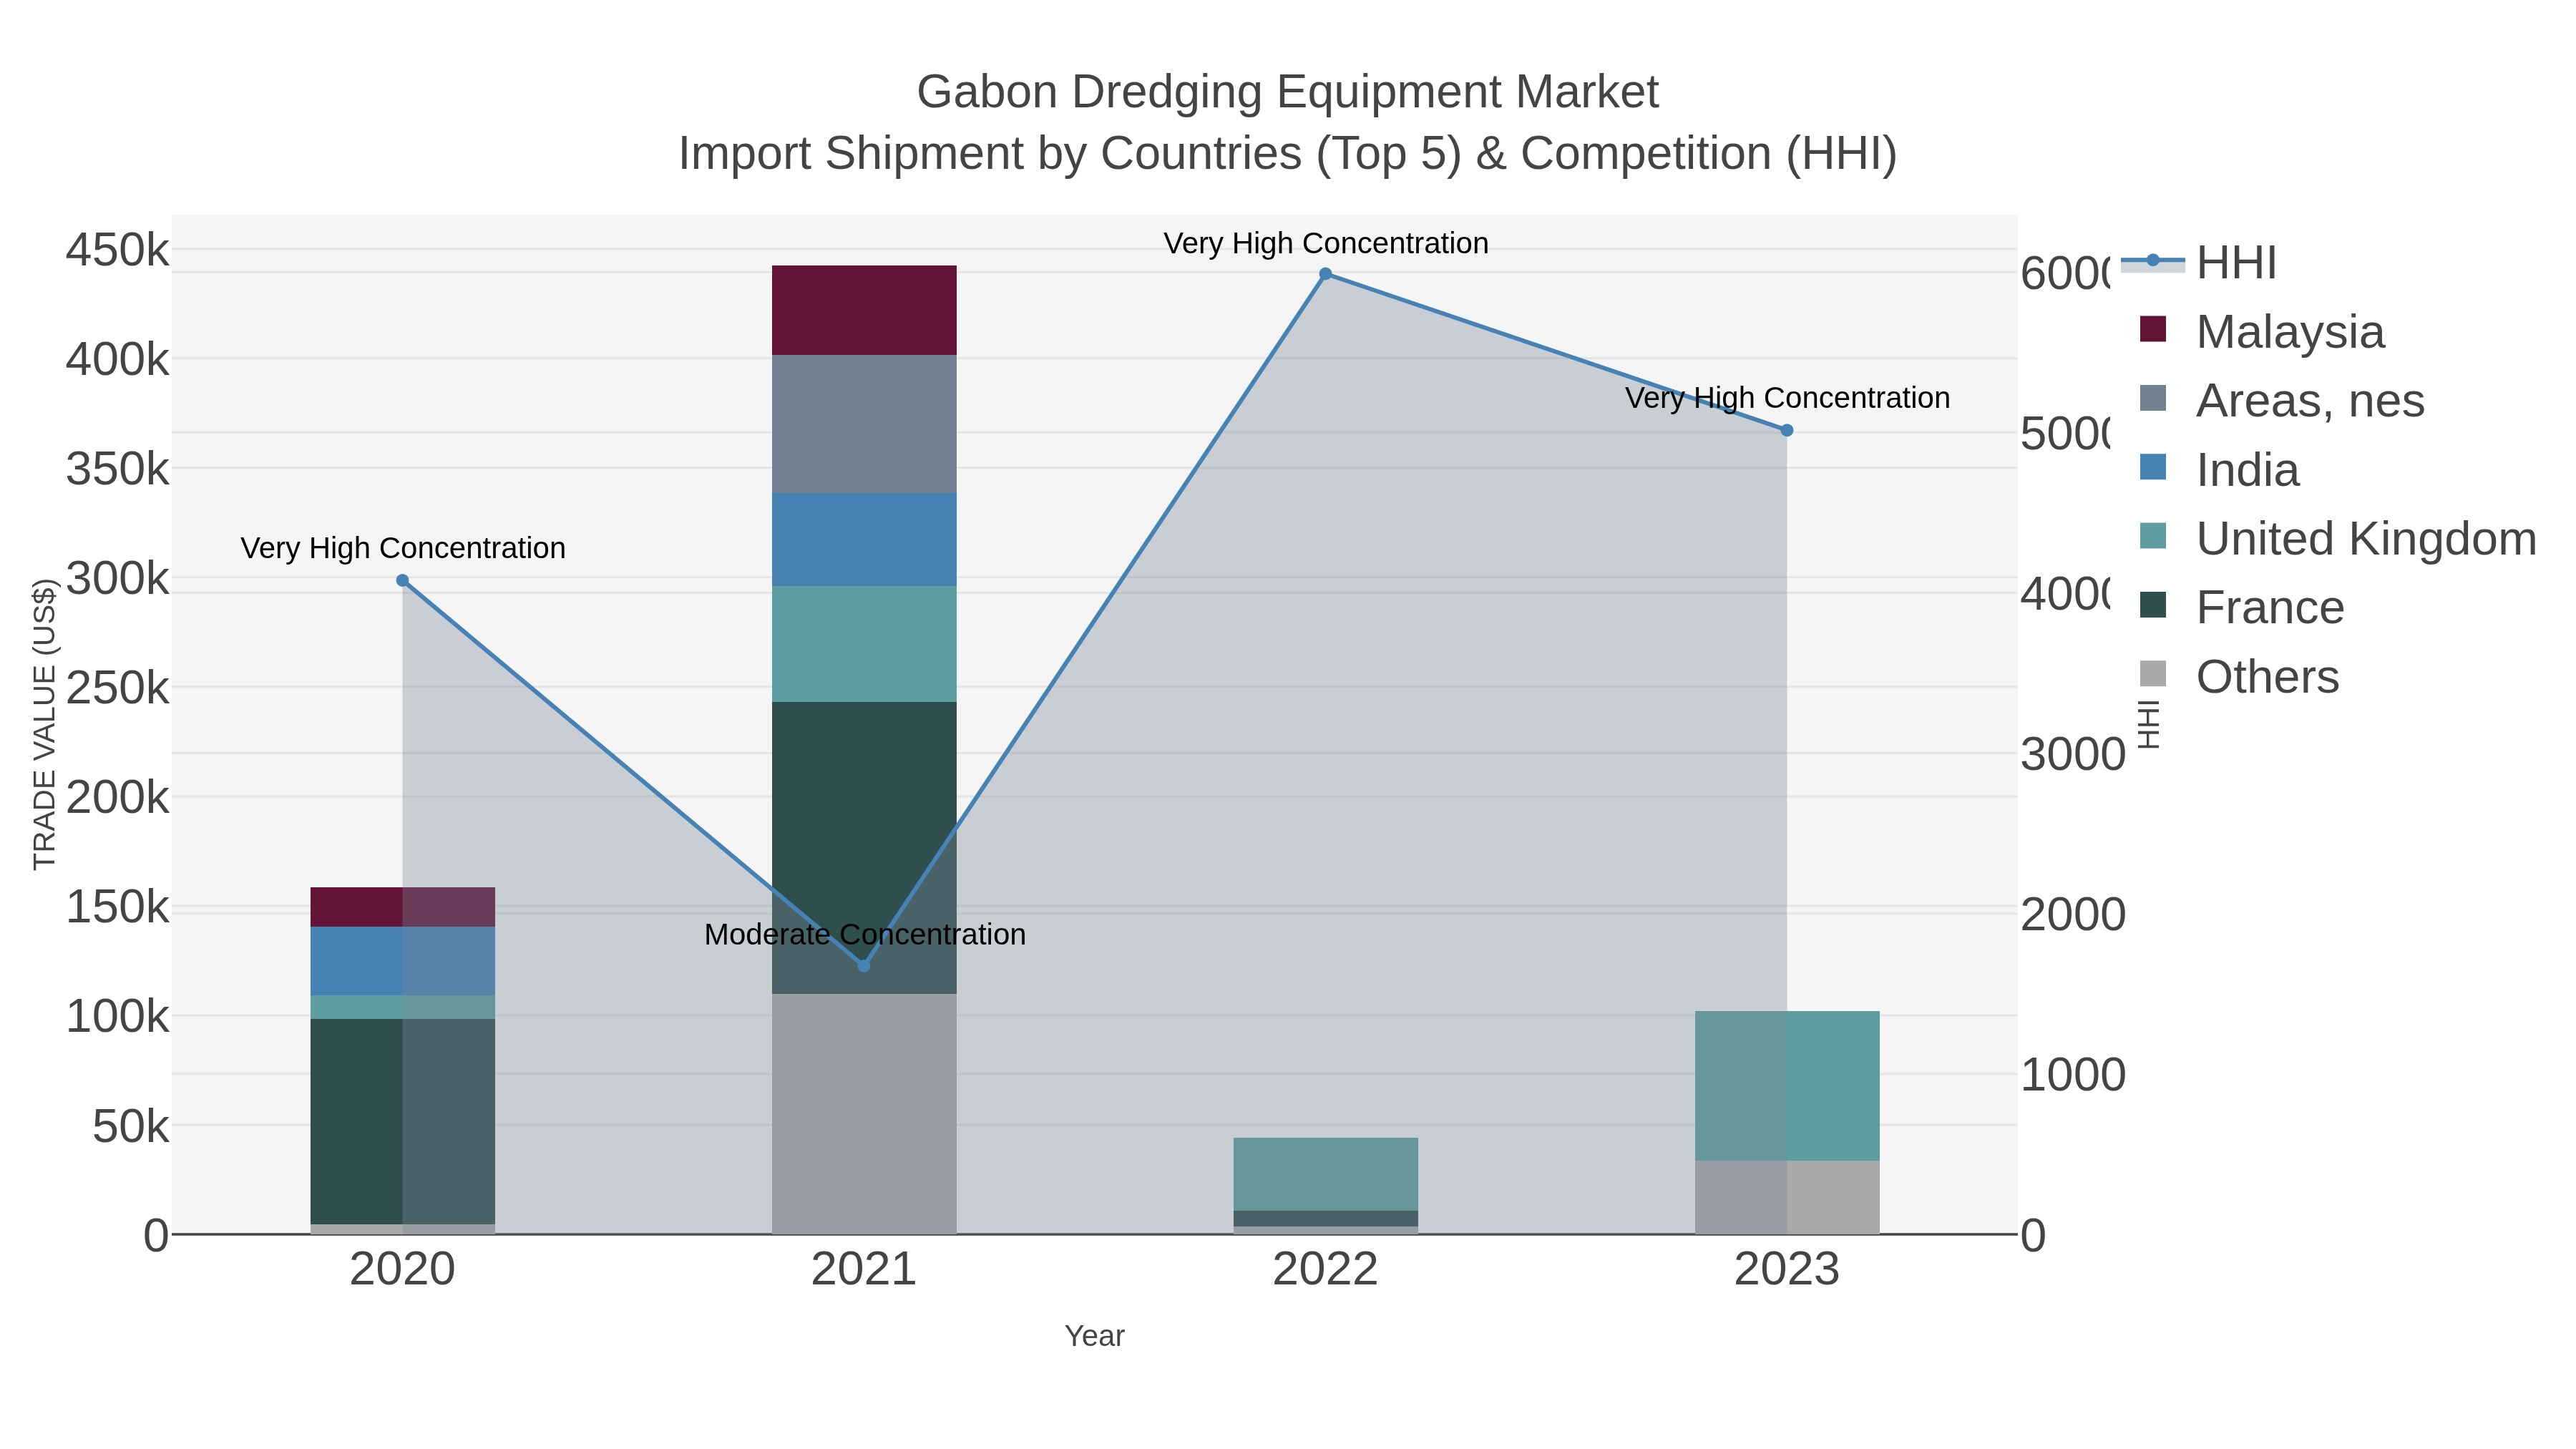
Task: Click the Areas, nes segment of 2021 bar
Action: 864,424
